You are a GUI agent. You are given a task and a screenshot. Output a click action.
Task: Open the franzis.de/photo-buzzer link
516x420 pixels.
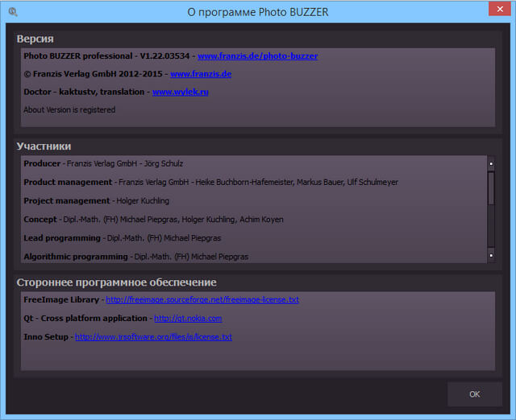coord(257,56)
